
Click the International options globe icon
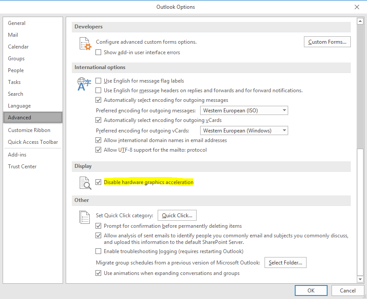coord(84,84)
